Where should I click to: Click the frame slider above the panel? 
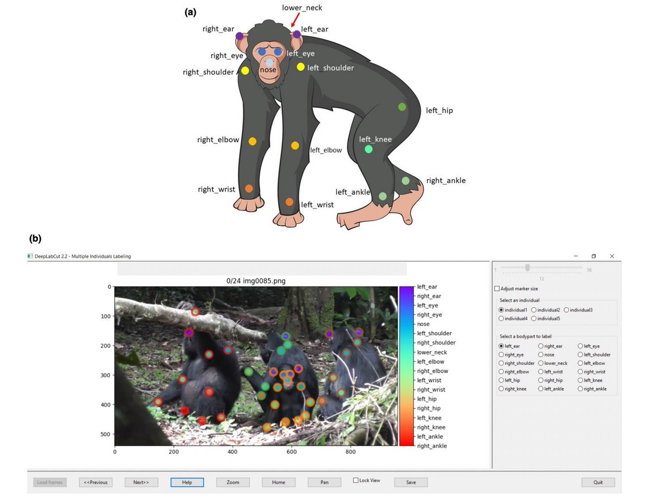(x=527, y=267)
